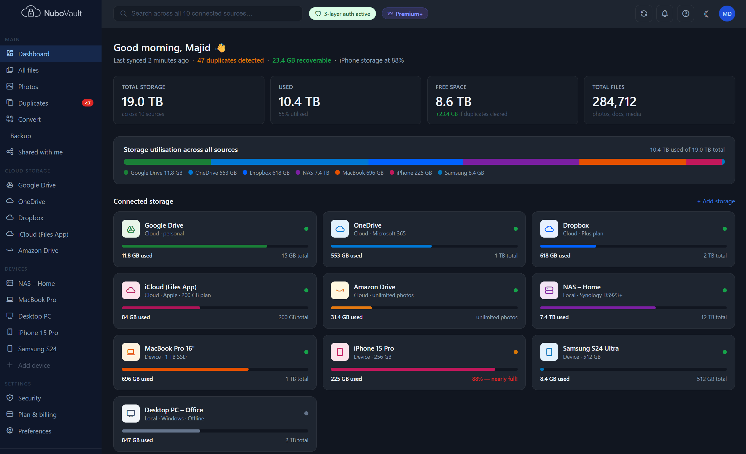Click iPhone 15 Pro card phone icon
Screen dimensions: 746x454
340,352
